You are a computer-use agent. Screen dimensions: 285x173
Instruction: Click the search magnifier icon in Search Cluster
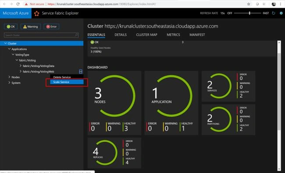pyautogui.click(x=77, y=35)
